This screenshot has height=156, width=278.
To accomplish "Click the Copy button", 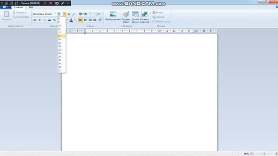I will pyautogui.click(x=21, y=17).
